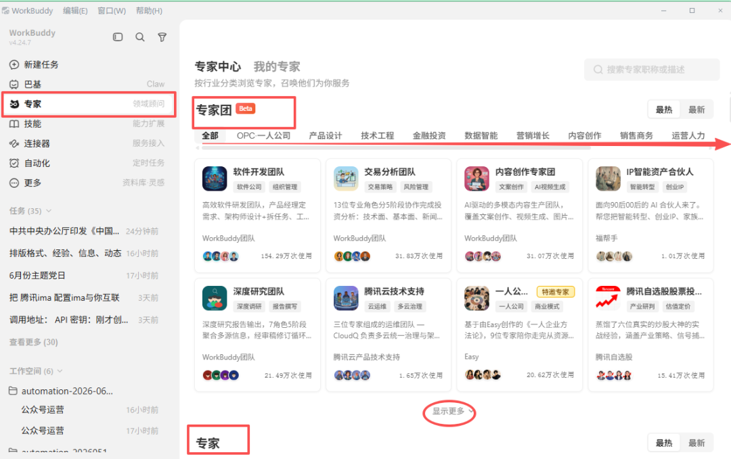The height and width of the screenshot is (459, 731).
Task: Click member avatars on 软件开发团队 card
Action: coord(221,256)
